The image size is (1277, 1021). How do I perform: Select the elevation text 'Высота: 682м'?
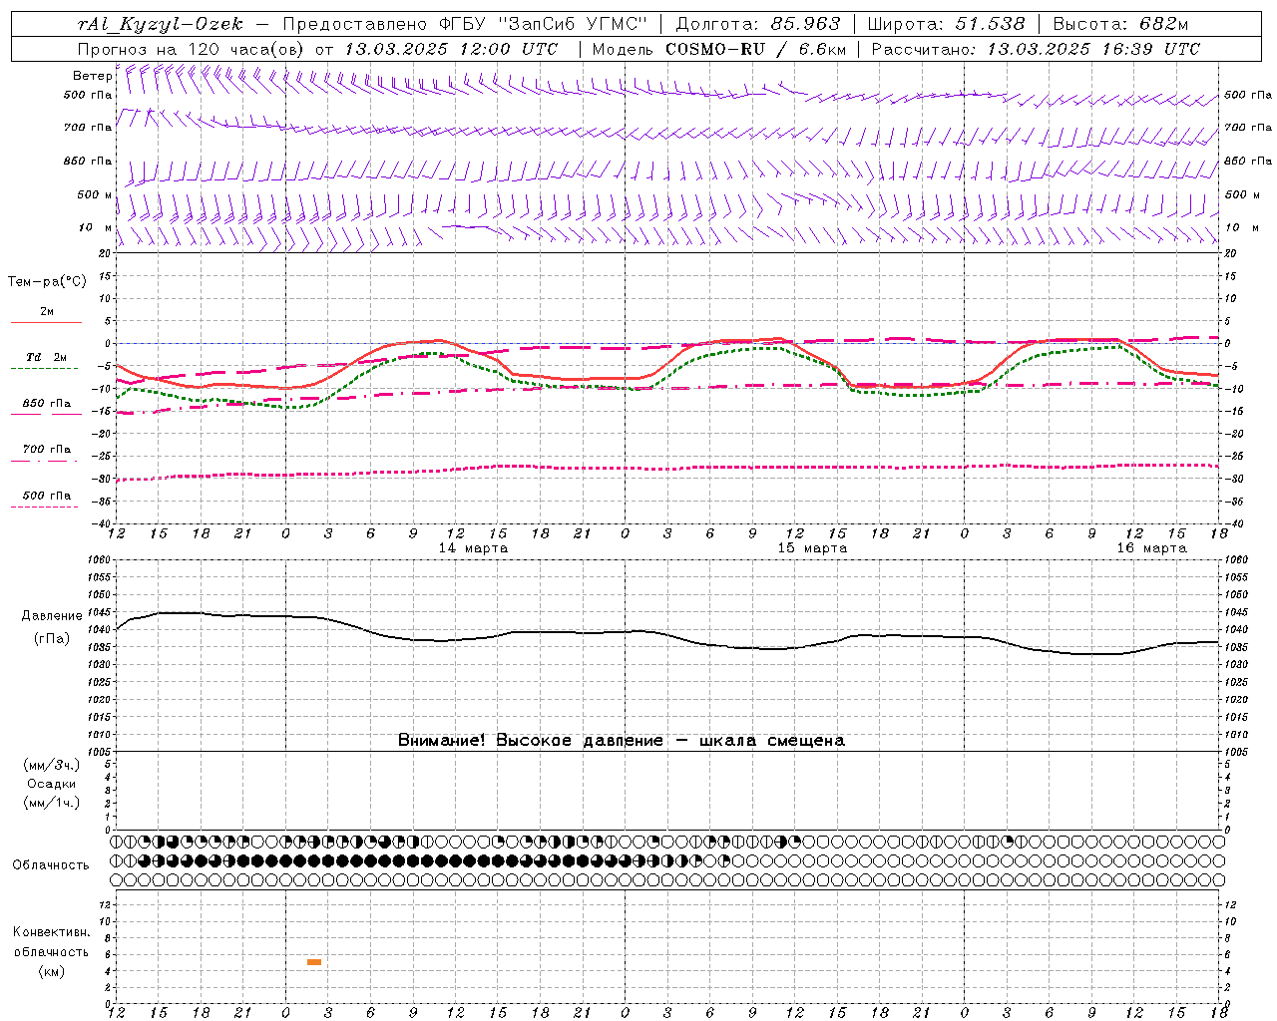(x=1120, y=24)
